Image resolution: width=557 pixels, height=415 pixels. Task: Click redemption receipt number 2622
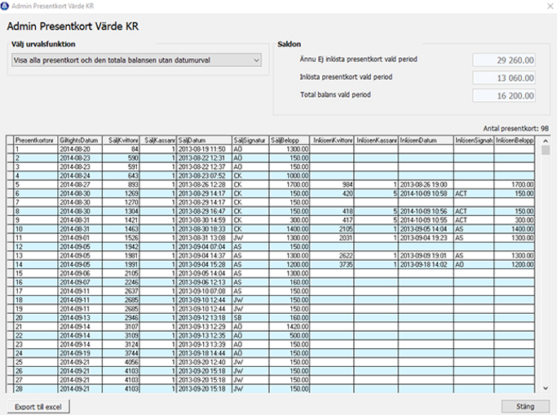point(332,255)
